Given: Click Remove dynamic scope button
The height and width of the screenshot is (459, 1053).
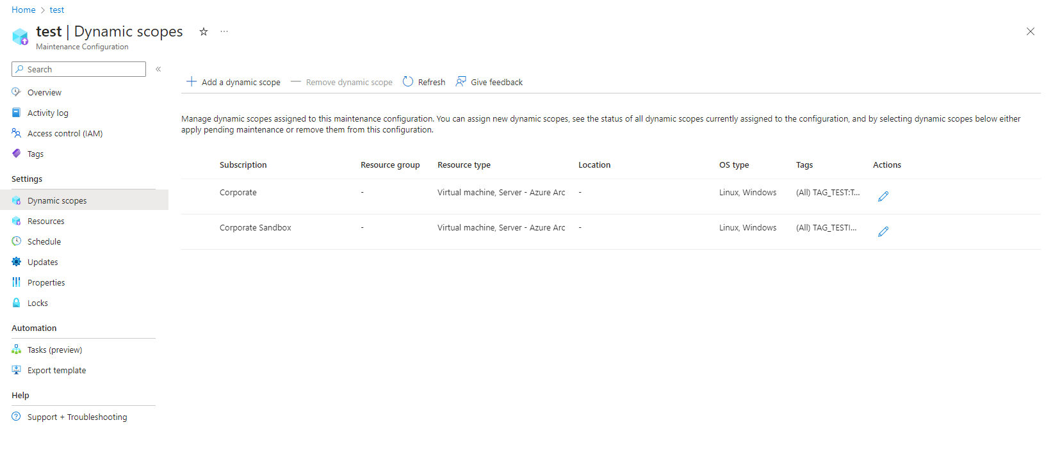Looking at the screenshot, I should 341,82.
